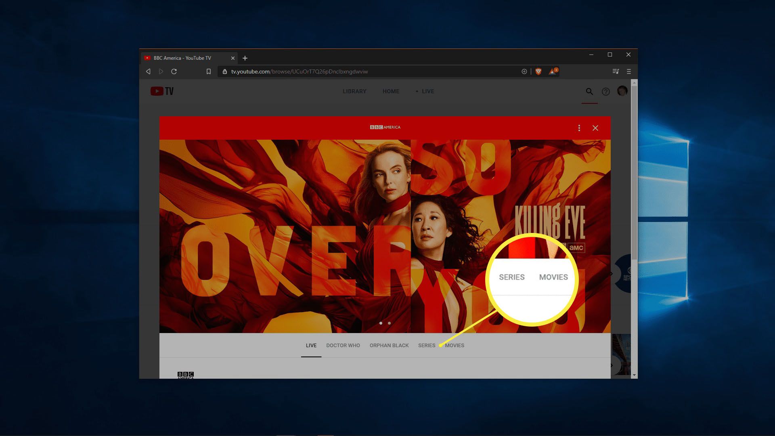Click the browser forward arrow
This screenshot has height=436, width=775.
point(161,71)
